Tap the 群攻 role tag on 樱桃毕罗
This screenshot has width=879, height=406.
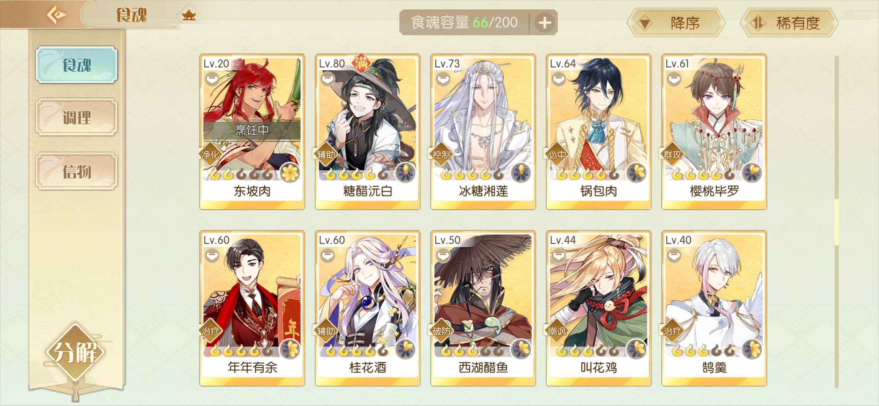(672, 155)
